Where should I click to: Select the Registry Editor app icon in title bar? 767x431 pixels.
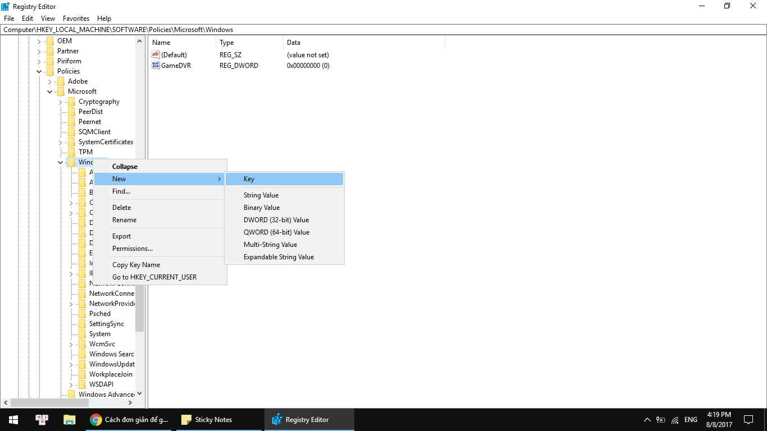[x=5, y=6]
